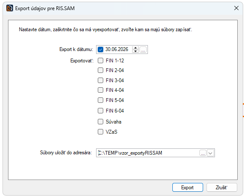Screen dimensions: 244x196
Task: Increase the export date with the up arrow
Action: click(x=135, y=48)
